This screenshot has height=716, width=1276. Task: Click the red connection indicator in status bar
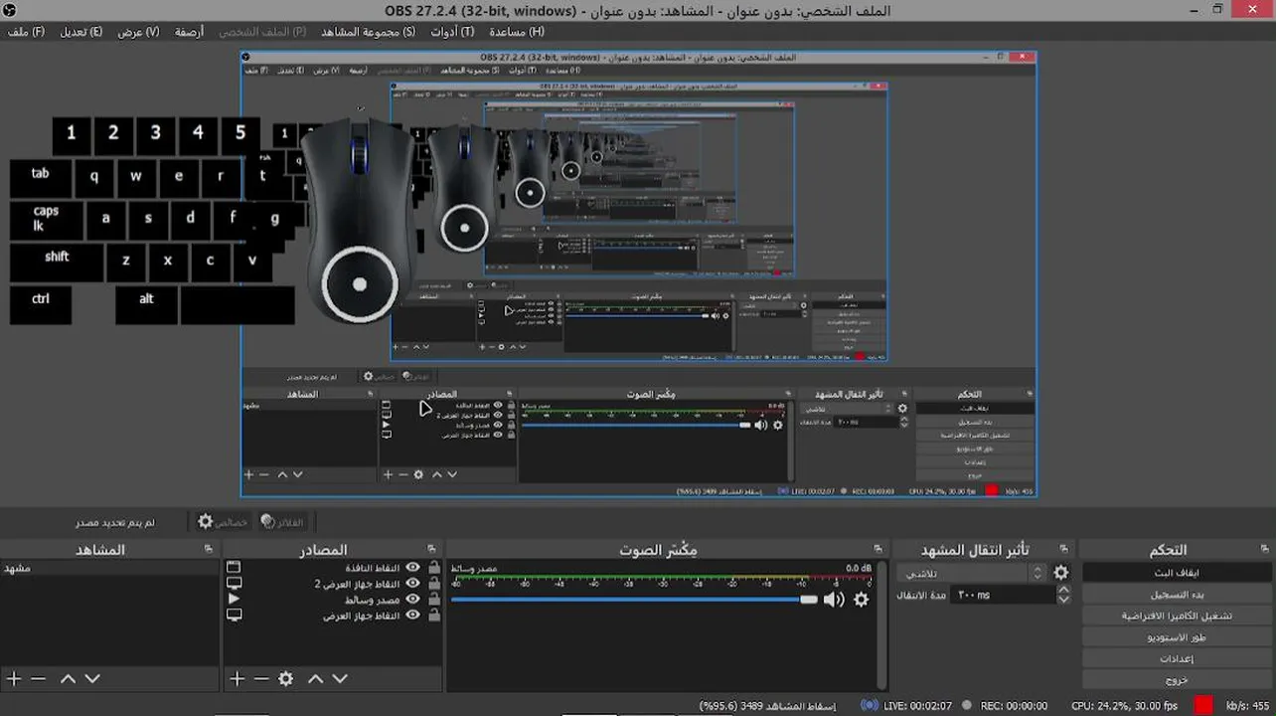pyautogui.click(x=1203, y=705)
